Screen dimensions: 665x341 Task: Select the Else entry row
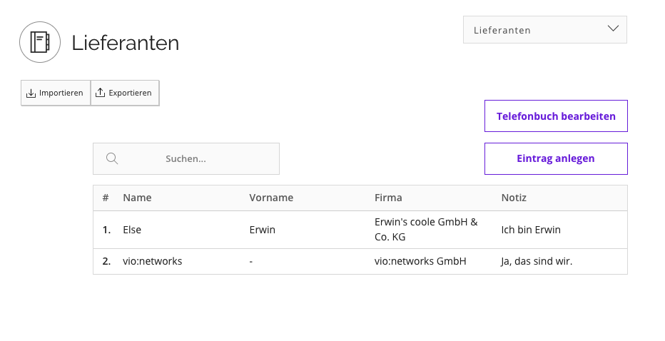[x=360, y=230]
